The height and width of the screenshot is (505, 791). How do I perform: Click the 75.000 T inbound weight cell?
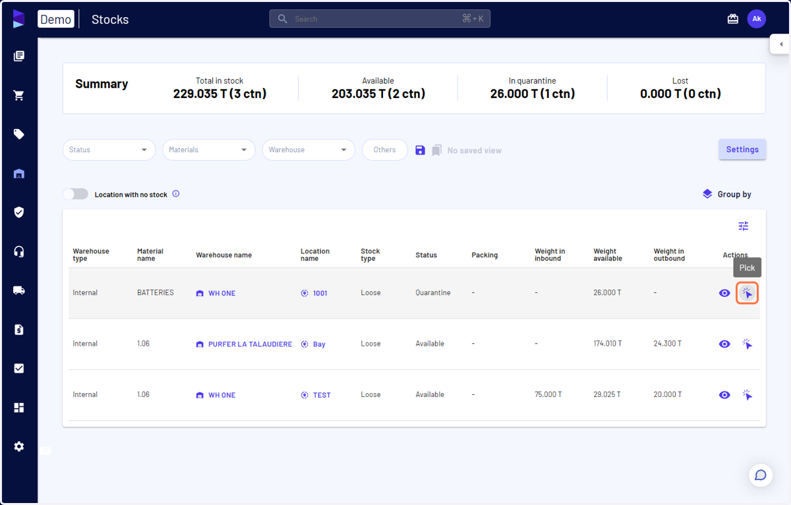point(548,395)
